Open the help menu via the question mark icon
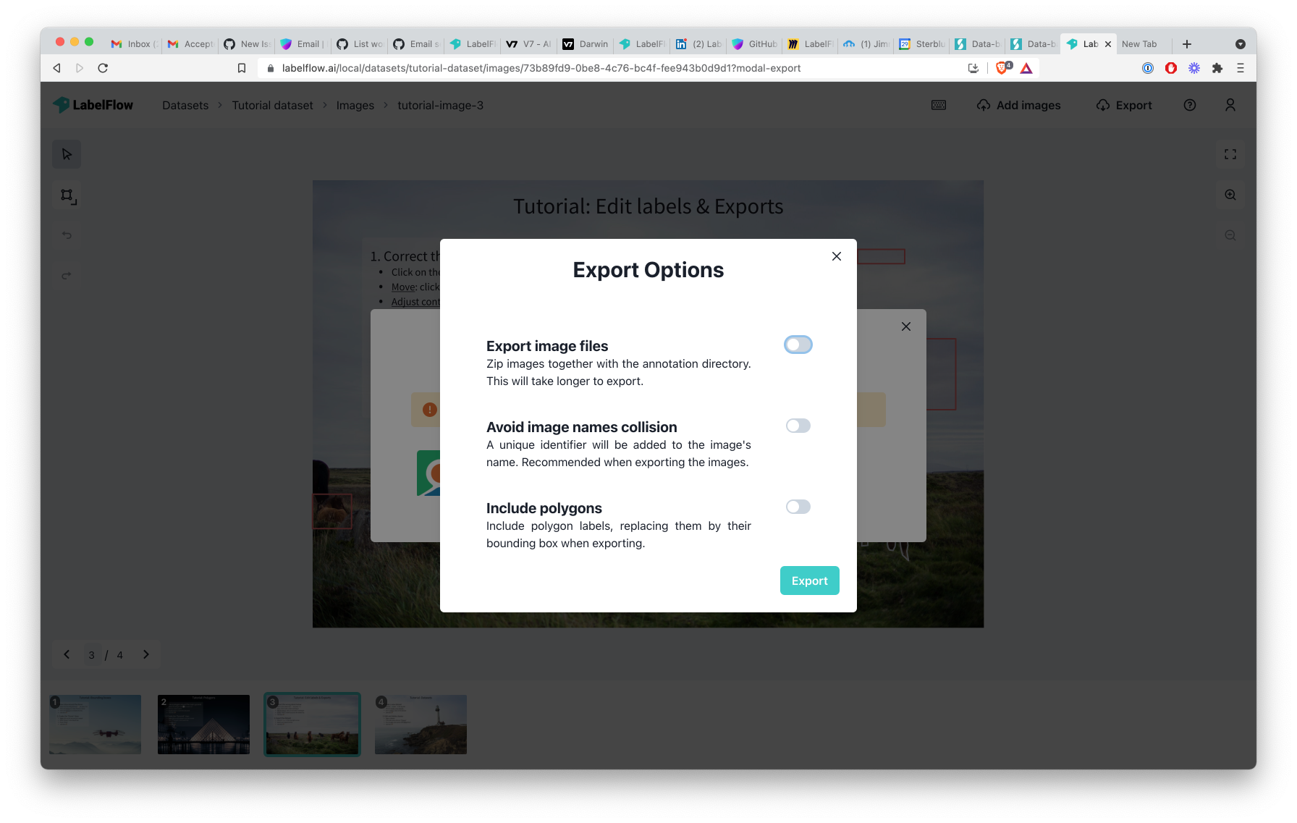The image size is (1297, 823). click(x=1189, y=105)
